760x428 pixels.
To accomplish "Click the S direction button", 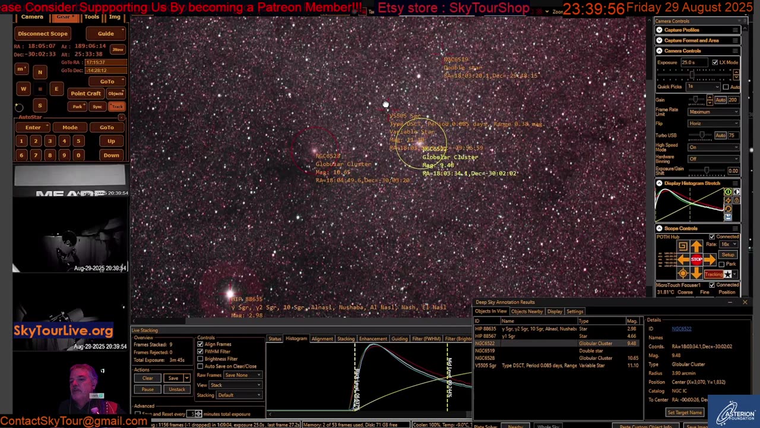I will pyautogui.click(x=40, y=105).
